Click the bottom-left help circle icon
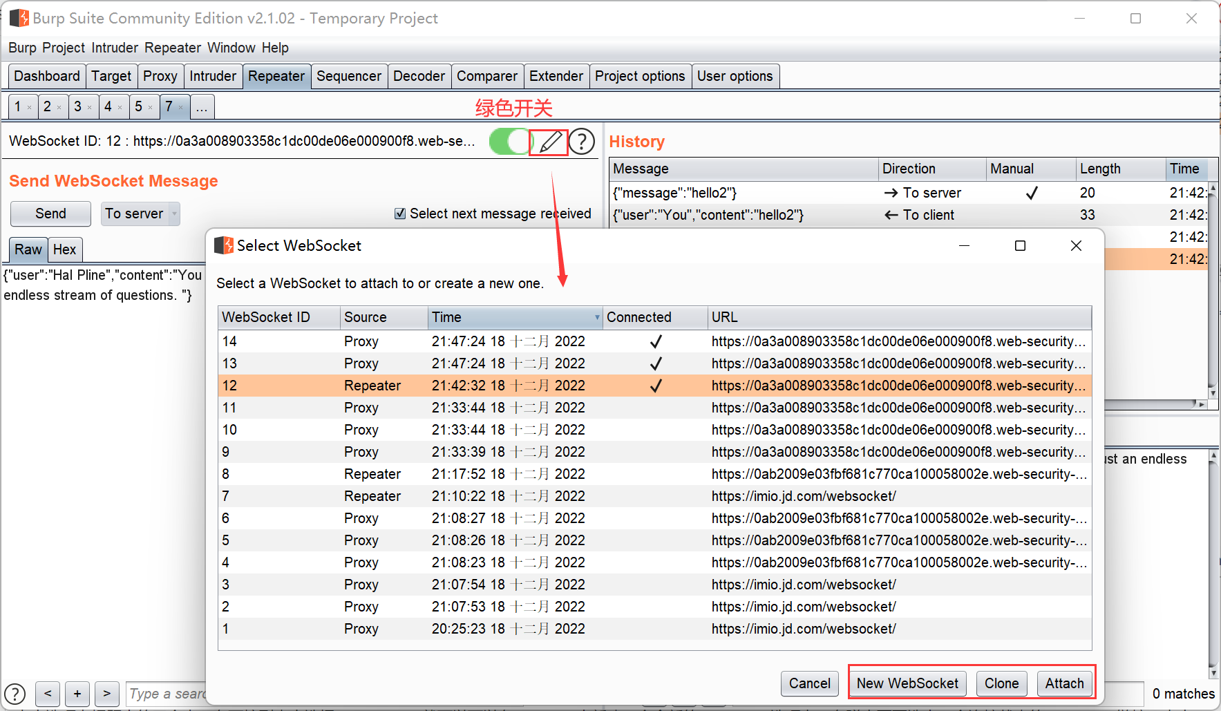Image resolution: width=1221 pixels, height=711 pixels. (15, 694)
